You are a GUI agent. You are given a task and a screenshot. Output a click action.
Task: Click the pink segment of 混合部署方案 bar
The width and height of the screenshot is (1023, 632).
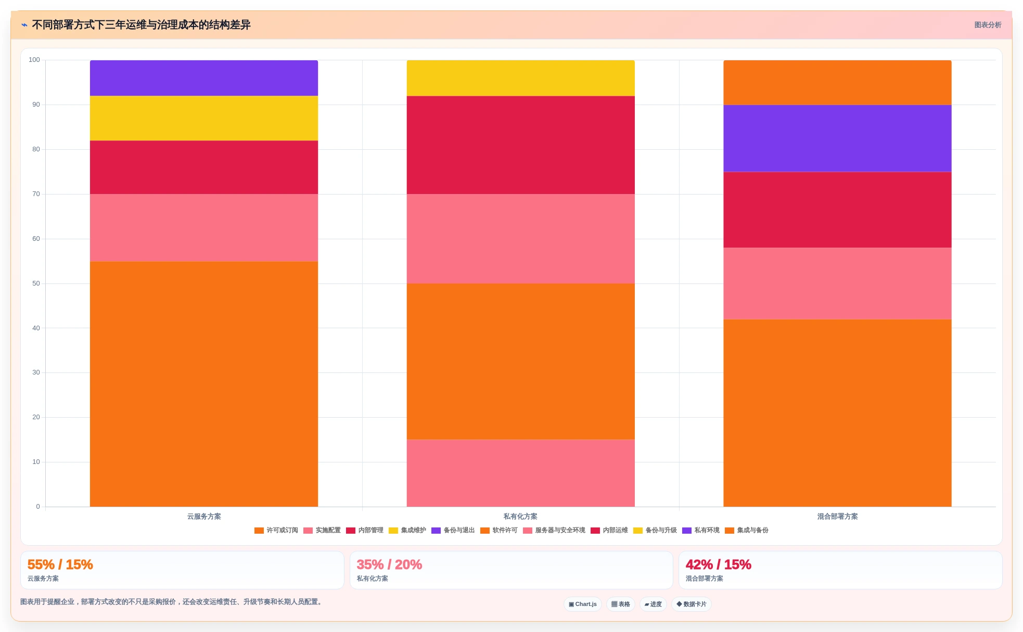tap(837, 283)
